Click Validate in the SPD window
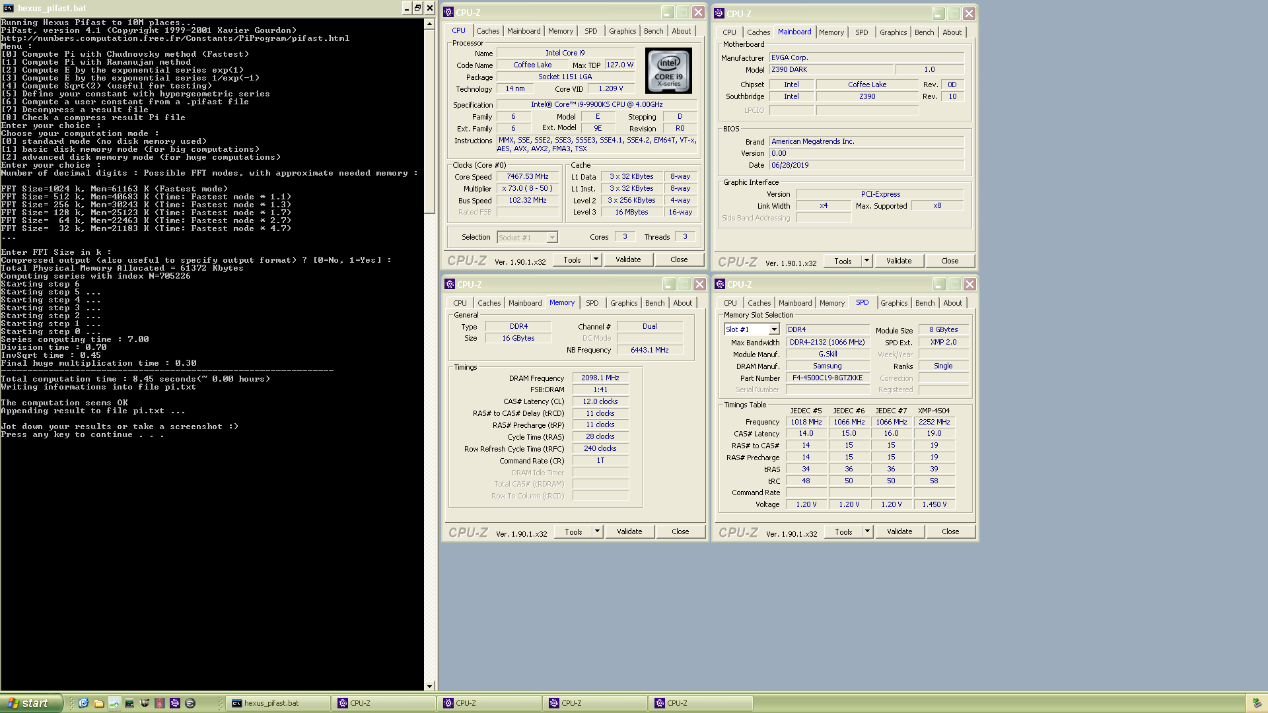1268x713 pixels. [899, 531]
